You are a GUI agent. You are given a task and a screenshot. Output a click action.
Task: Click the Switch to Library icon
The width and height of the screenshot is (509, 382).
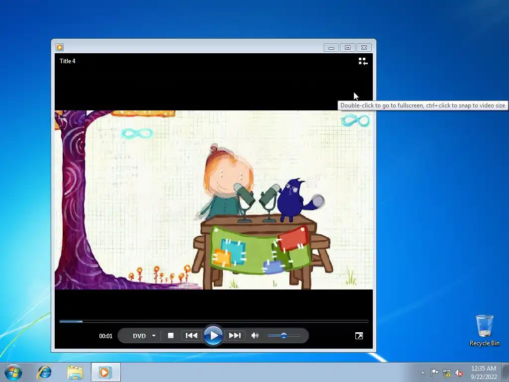[363, 61]
